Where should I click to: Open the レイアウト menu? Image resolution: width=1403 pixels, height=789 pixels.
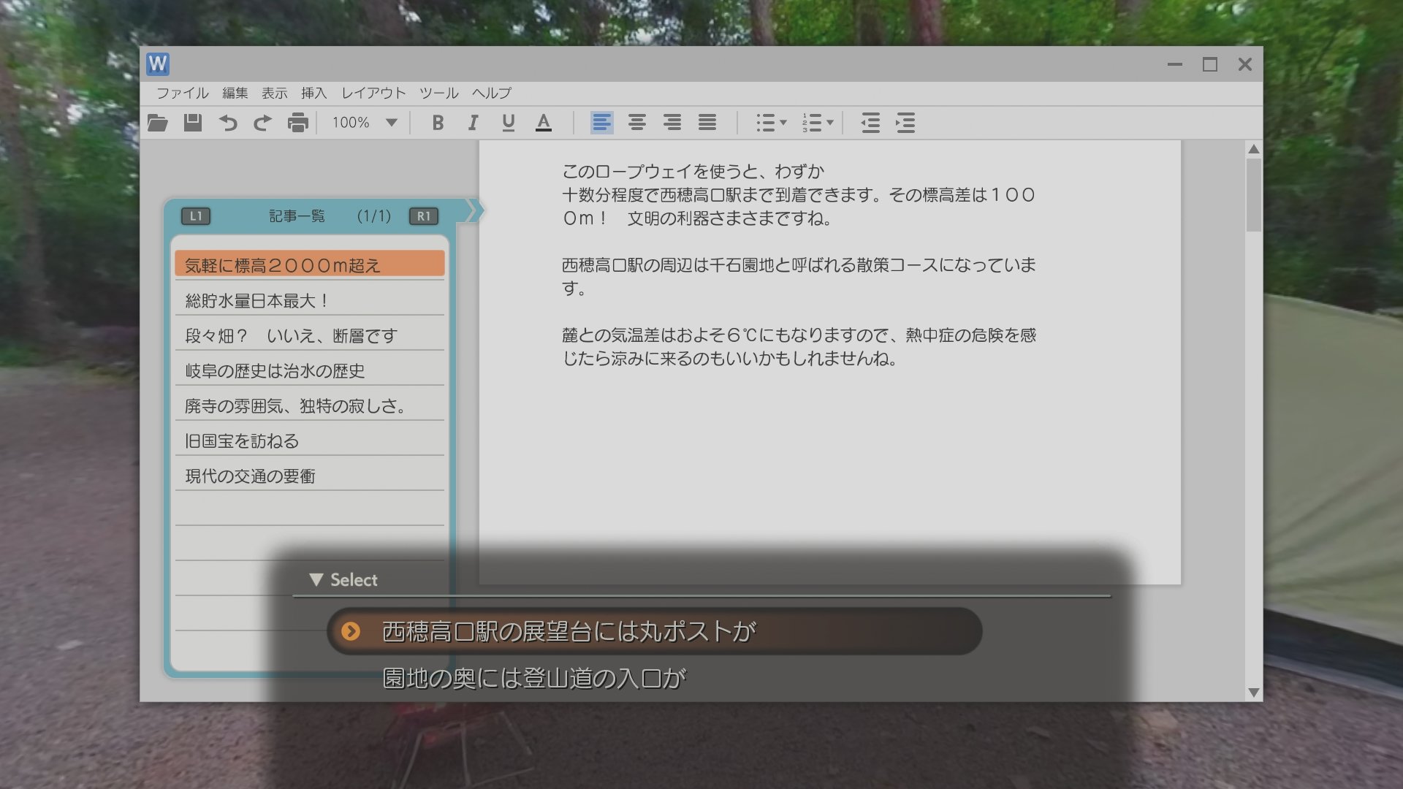click(x=373, y=93)
